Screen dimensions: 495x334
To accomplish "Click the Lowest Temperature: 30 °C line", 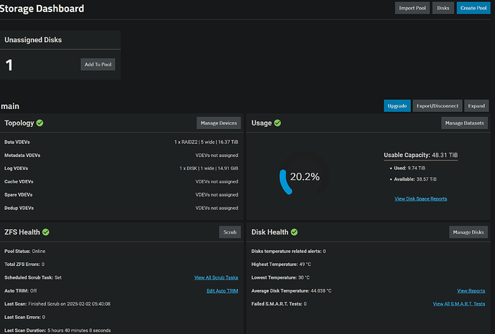I will click(280, 277).
